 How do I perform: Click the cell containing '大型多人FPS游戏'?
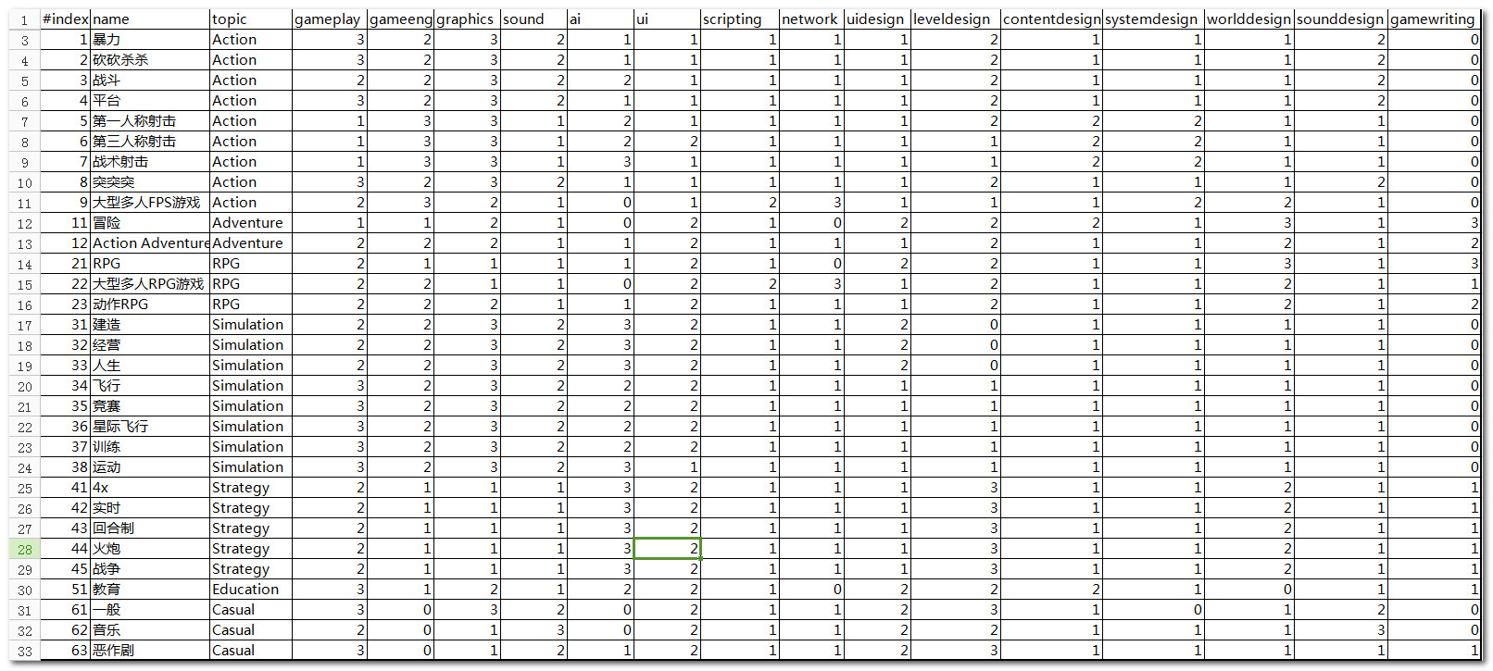149,203
